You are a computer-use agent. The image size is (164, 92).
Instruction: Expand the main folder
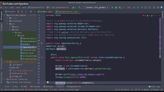10,27
